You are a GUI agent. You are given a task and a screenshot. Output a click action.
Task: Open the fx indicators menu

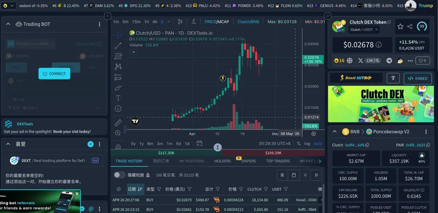193,22
